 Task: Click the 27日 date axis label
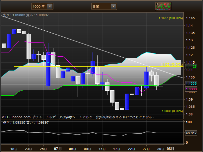[146, 149]
